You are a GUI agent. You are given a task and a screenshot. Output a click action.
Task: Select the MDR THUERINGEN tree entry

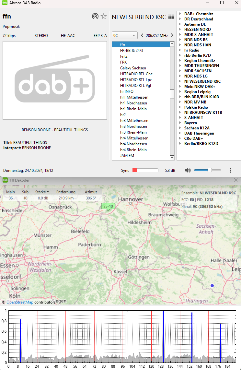(201, 66)
